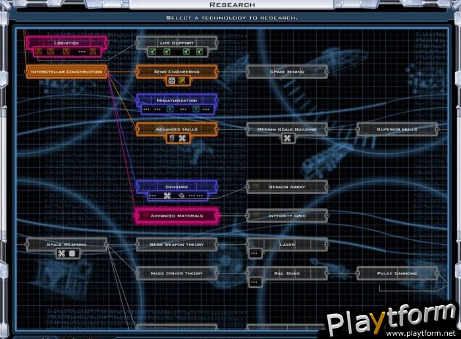Select the Logistics technology

point(67,43)
